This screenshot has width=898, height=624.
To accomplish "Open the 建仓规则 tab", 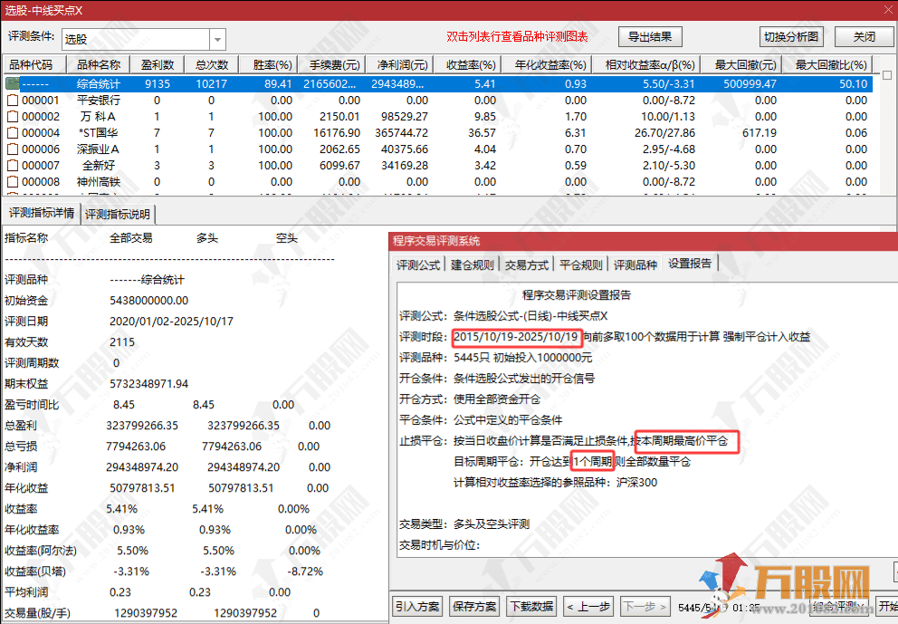I will point(473,265).
